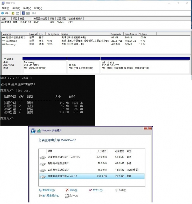Click 載入驅動程式(L) load driver link

(x=49, y=195)
